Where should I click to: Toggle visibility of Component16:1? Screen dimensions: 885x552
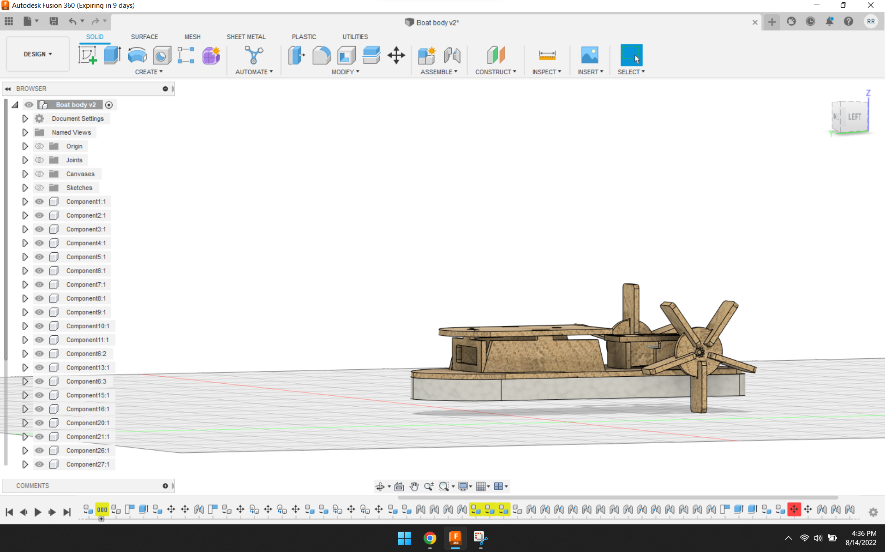click(x=39, y=409)
